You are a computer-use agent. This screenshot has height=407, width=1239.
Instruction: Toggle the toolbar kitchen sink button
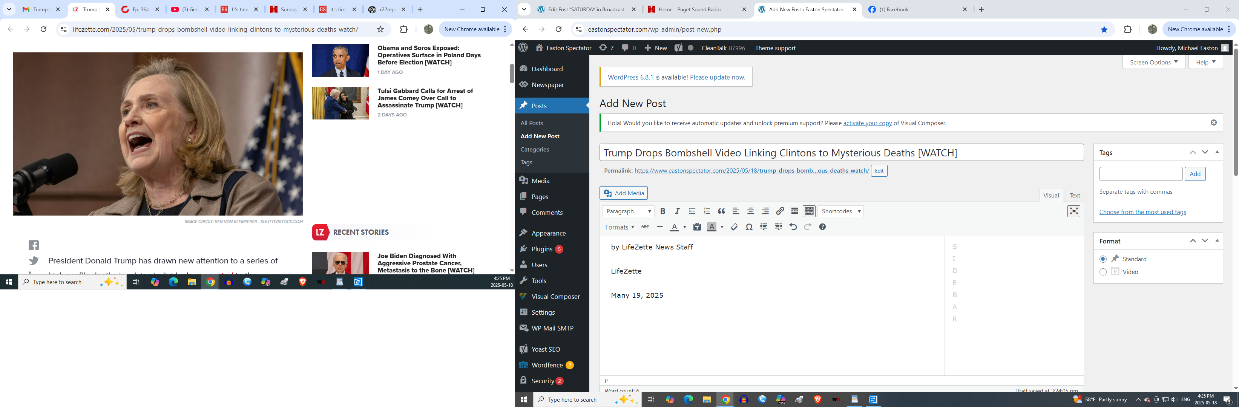810,211
